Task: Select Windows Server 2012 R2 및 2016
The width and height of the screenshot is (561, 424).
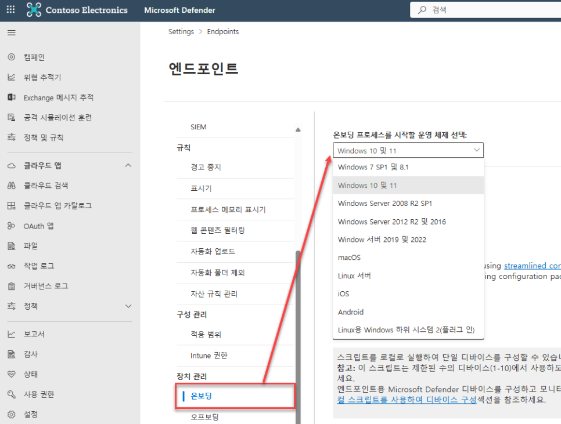Action: pyautogui.click(x=408, y=222)
